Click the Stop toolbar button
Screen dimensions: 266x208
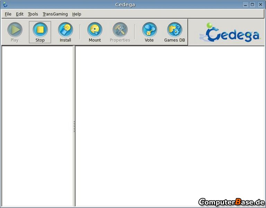(x=40, y=32)
